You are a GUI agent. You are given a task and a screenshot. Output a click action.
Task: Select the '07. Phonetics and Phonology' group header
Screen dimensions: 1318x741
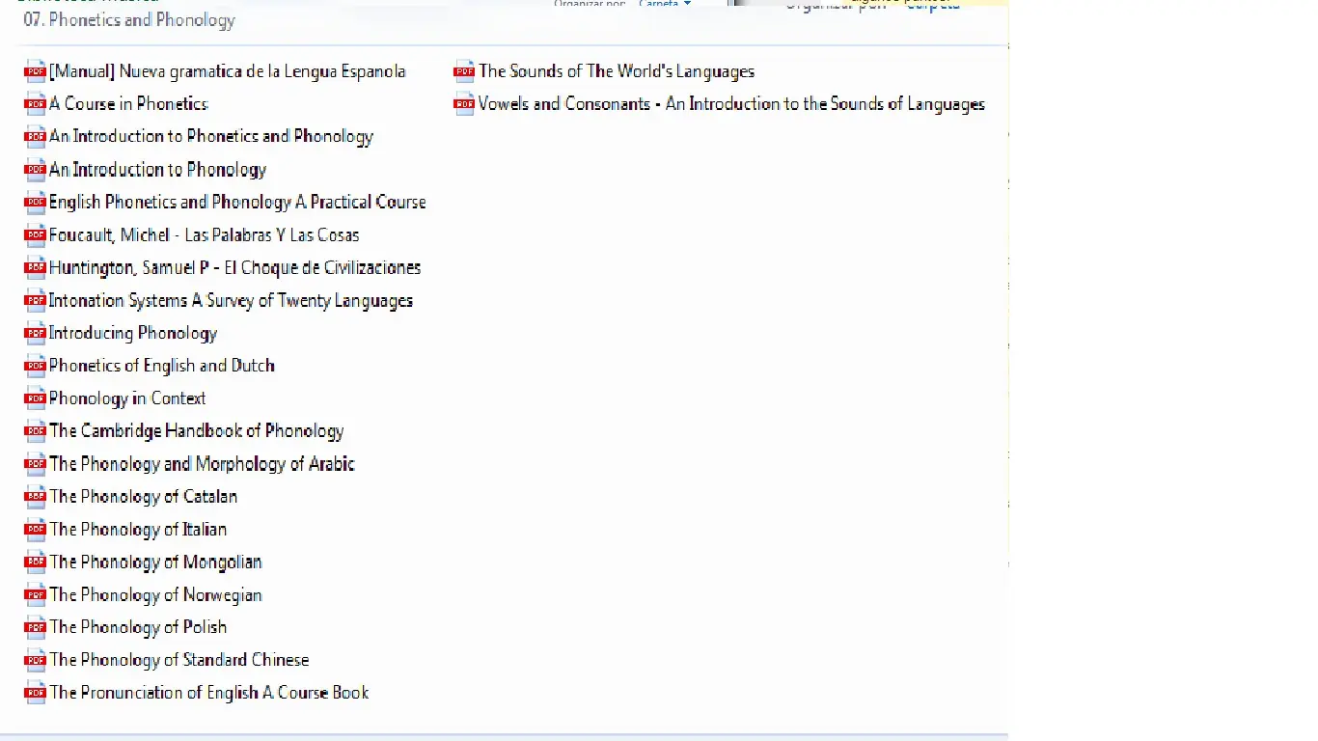(129, 20)
